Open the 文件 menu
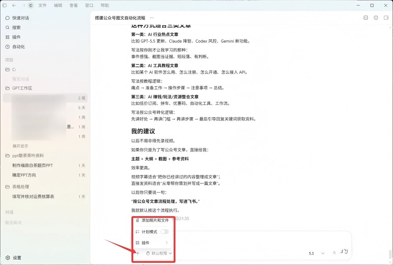The width and height of the screenshot is (393, 265). click(x=42, y=5)
